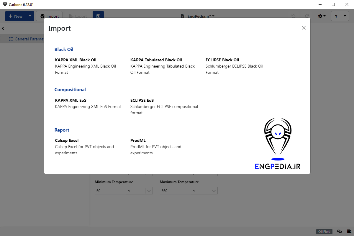Select ECLIPSE Black Oil import option

pyautogui.click(x=222, y=60)
